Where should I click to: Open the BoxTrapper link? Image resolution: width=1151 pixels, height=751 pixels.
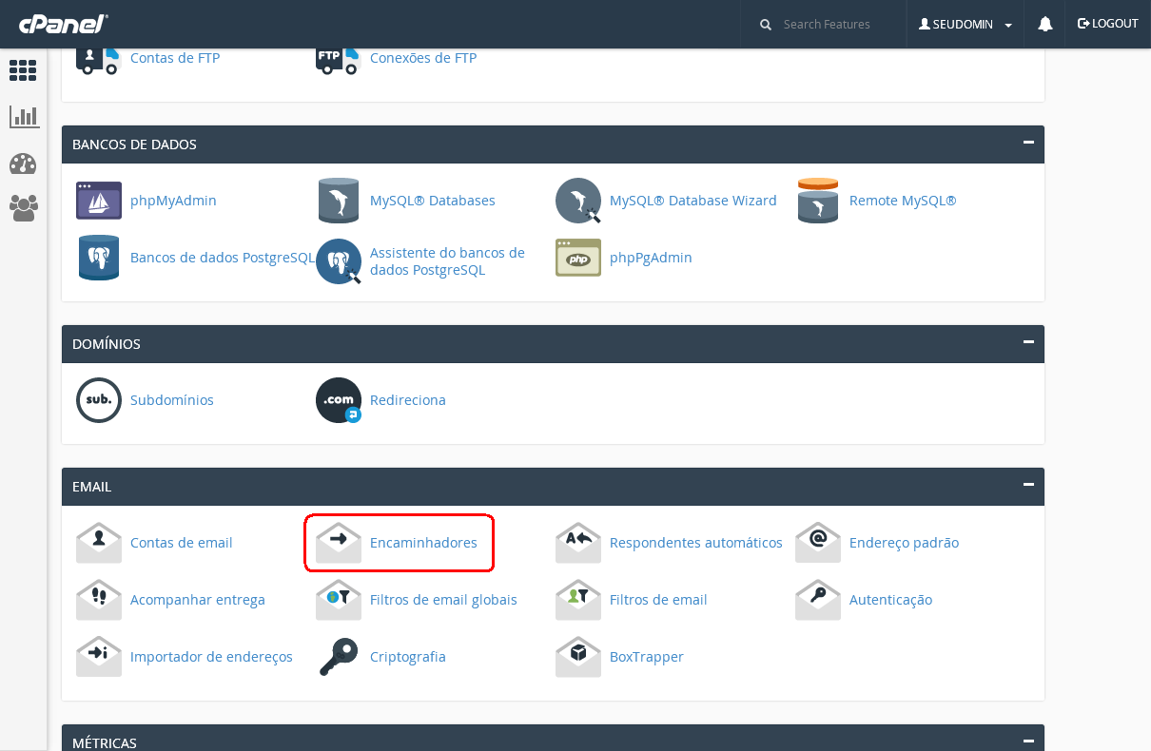pyautogui.click(x=647, y=657)
